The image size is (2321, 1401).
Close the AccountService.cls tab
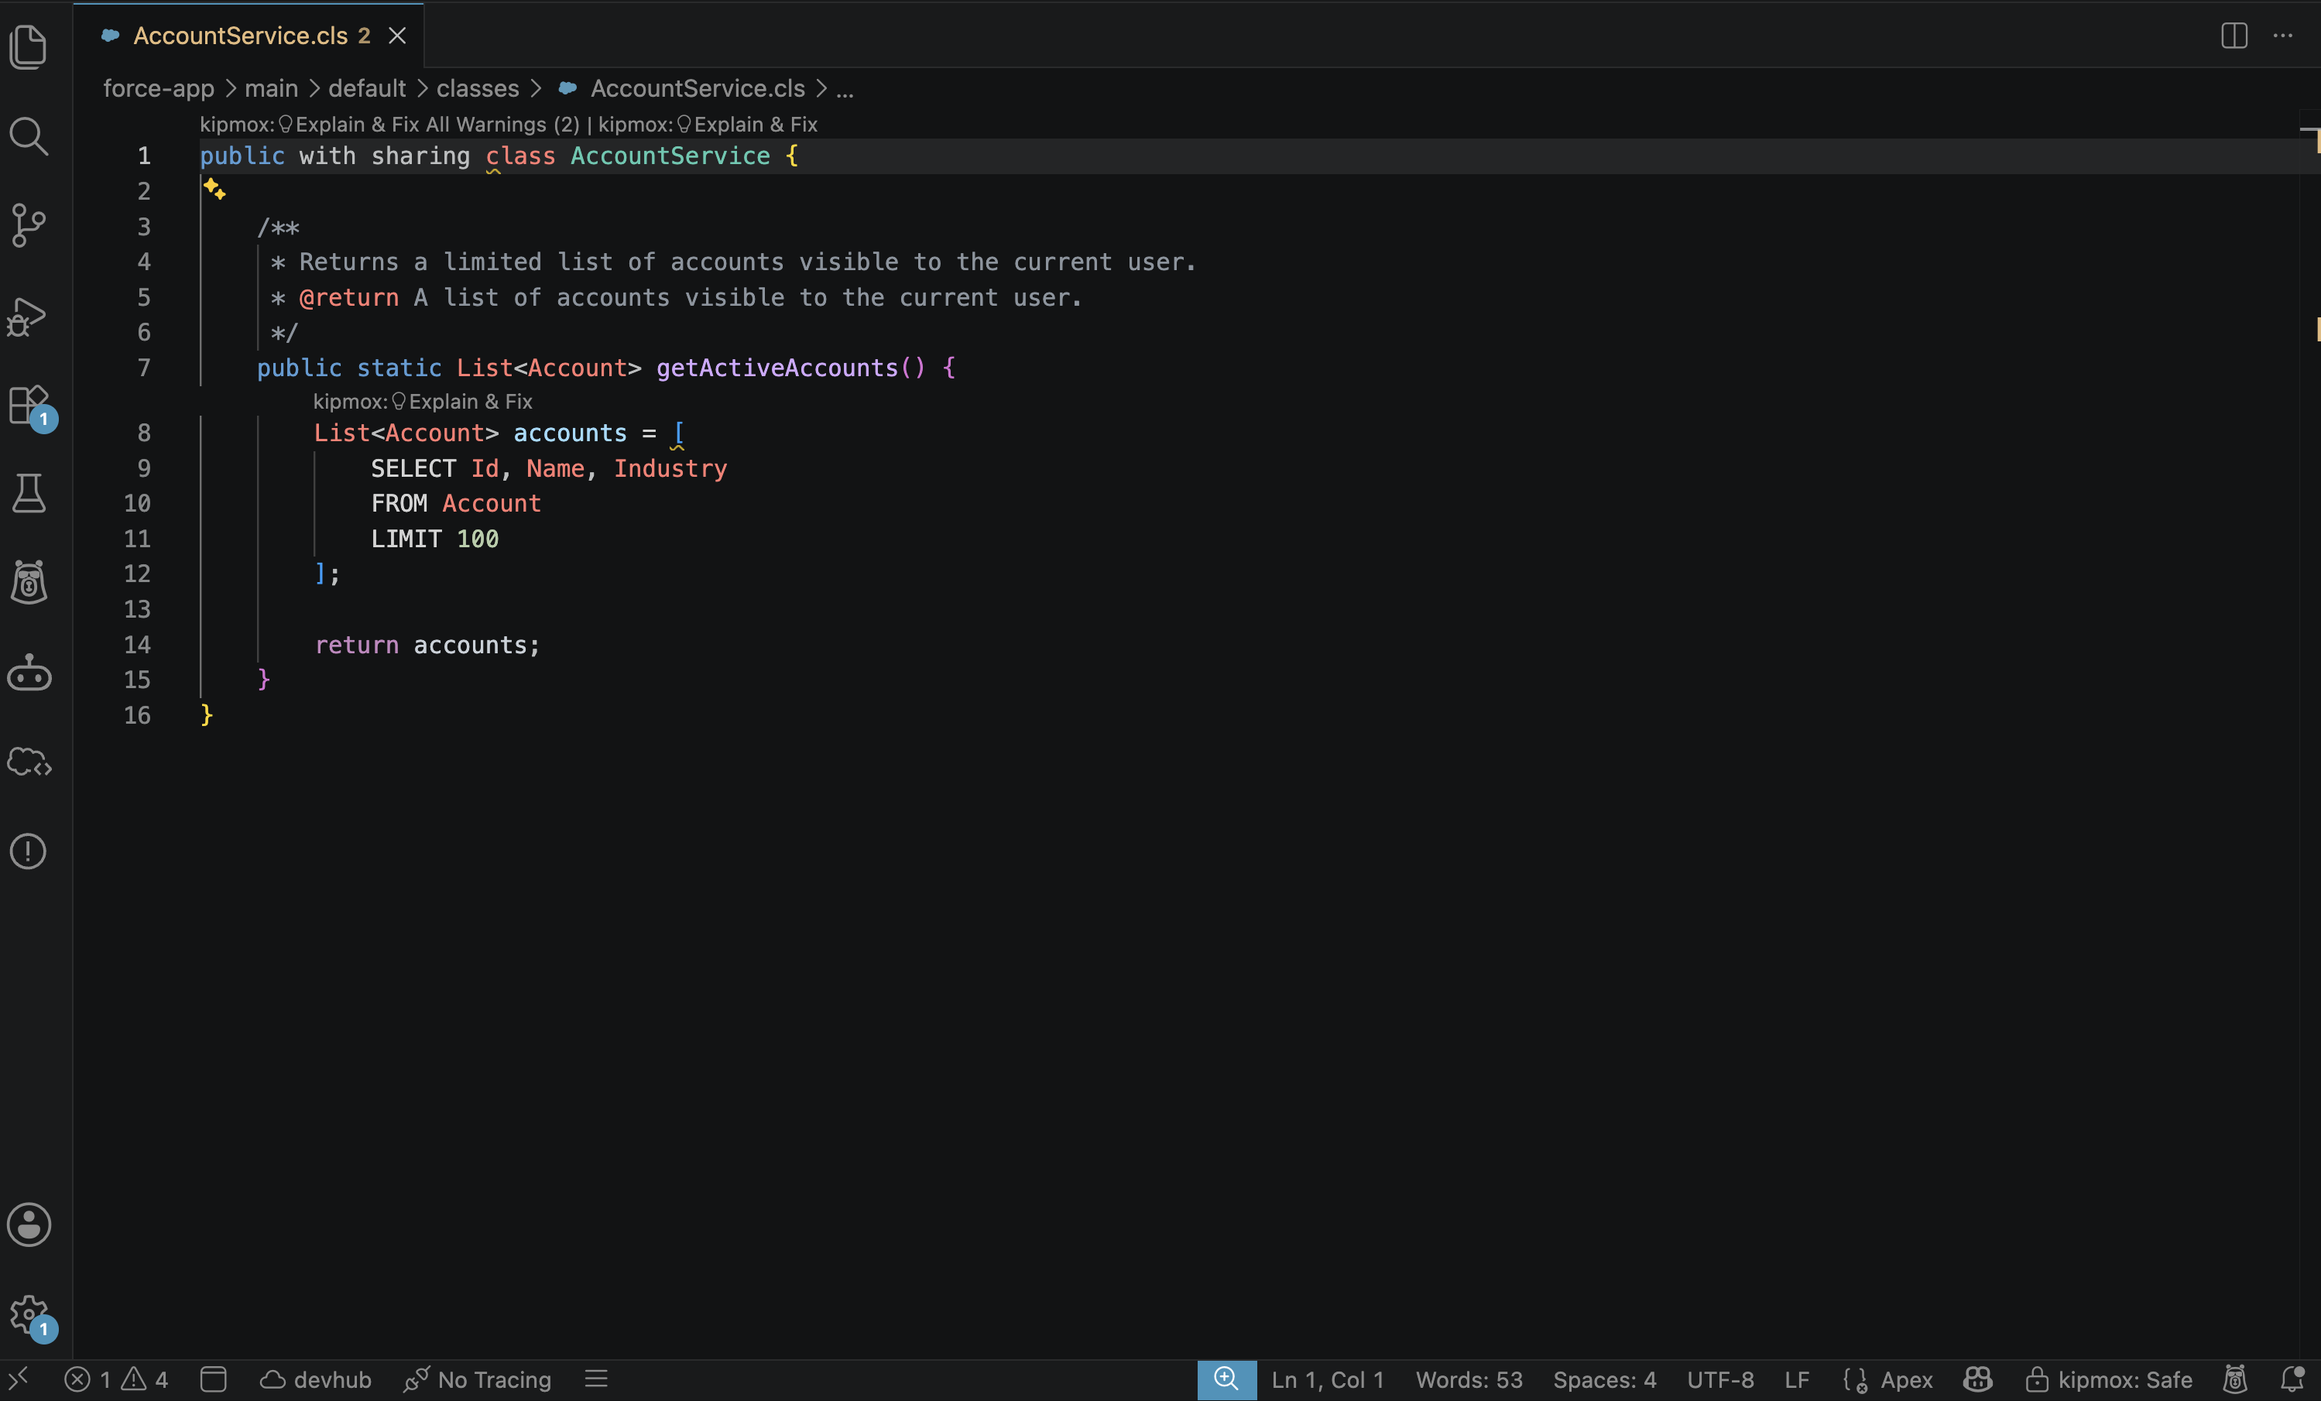tap(397, 36)
